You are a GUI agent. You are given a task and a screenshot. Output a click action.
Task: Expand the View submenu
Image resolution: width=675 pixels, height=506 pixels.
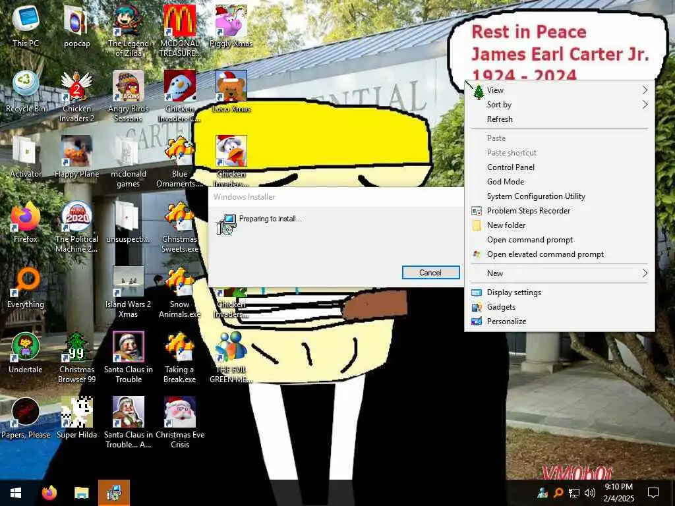(x=560, y=90)
